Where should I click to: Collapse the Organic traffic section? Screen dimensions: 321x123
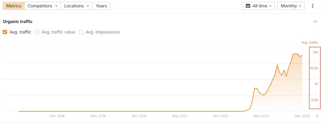click(315, 22)
